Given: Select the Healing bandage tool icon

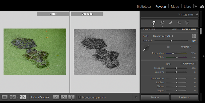Looking at the screenshot, I should point(171,23).
